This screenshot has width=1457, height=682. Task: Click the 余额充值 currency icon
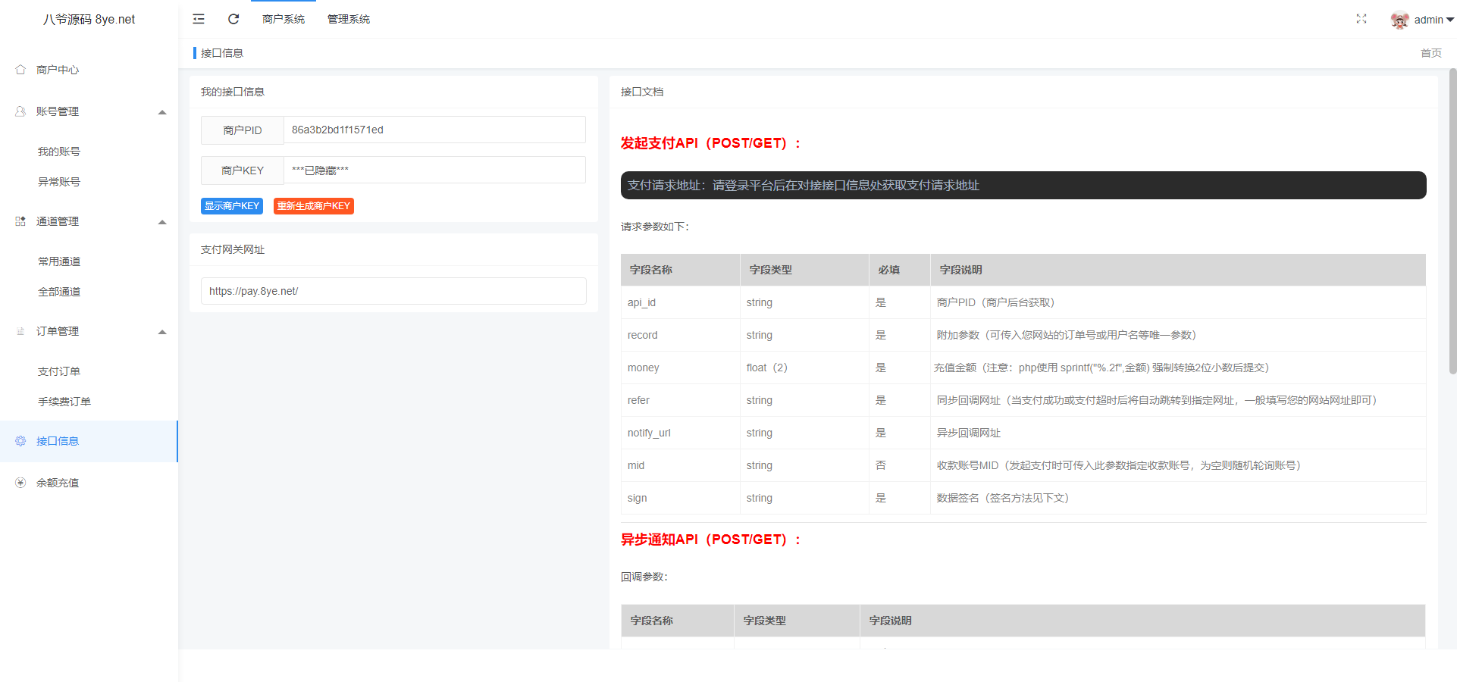20,482
